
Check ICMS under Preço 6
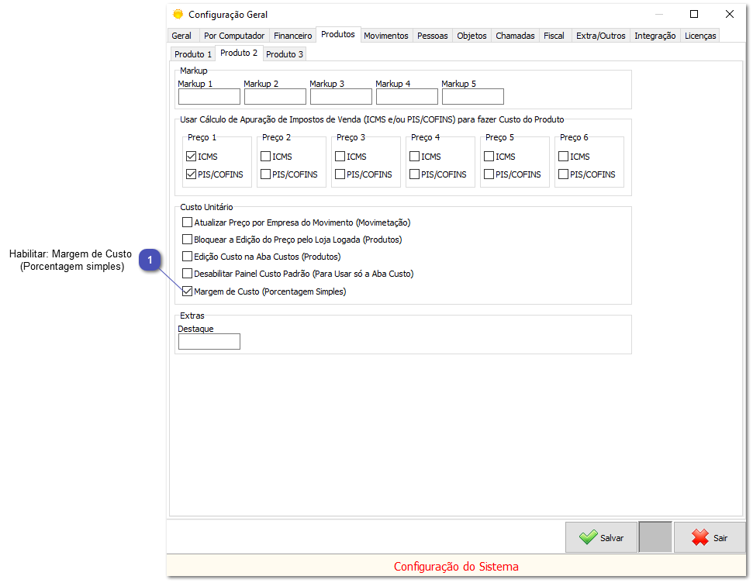(x=562, y=156)
